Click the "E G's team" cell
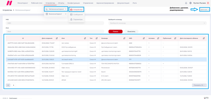This screenshot has height=99, width=211. tap(113, 76)
